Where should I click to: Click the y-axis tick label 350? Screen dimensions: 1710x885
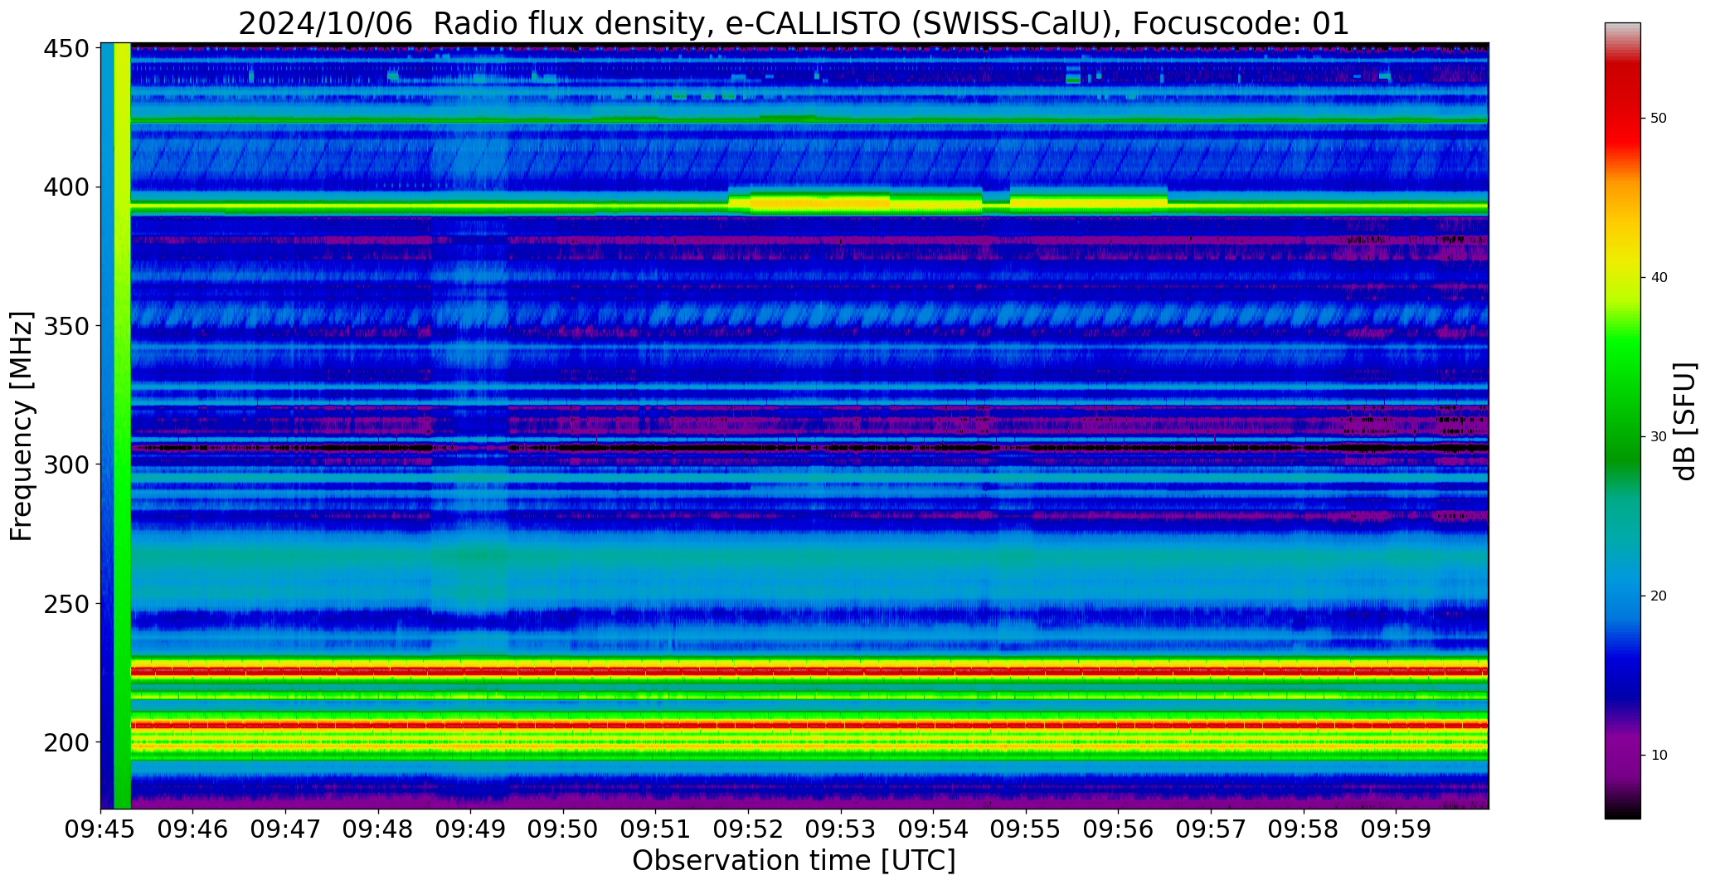(66, 326)
